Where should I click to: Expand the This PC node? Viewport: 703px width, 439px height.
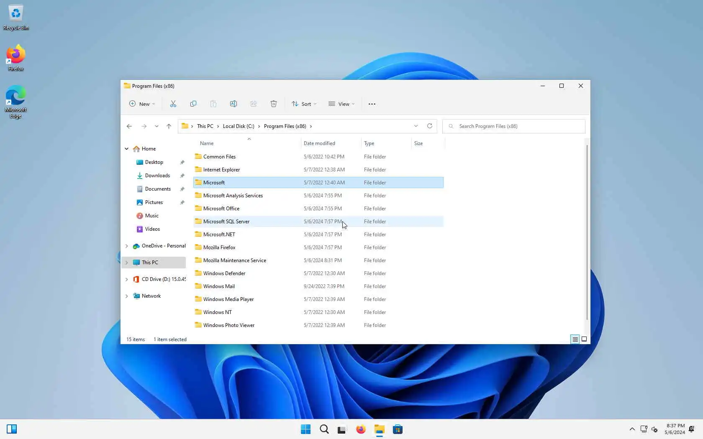tap(127, 263)
